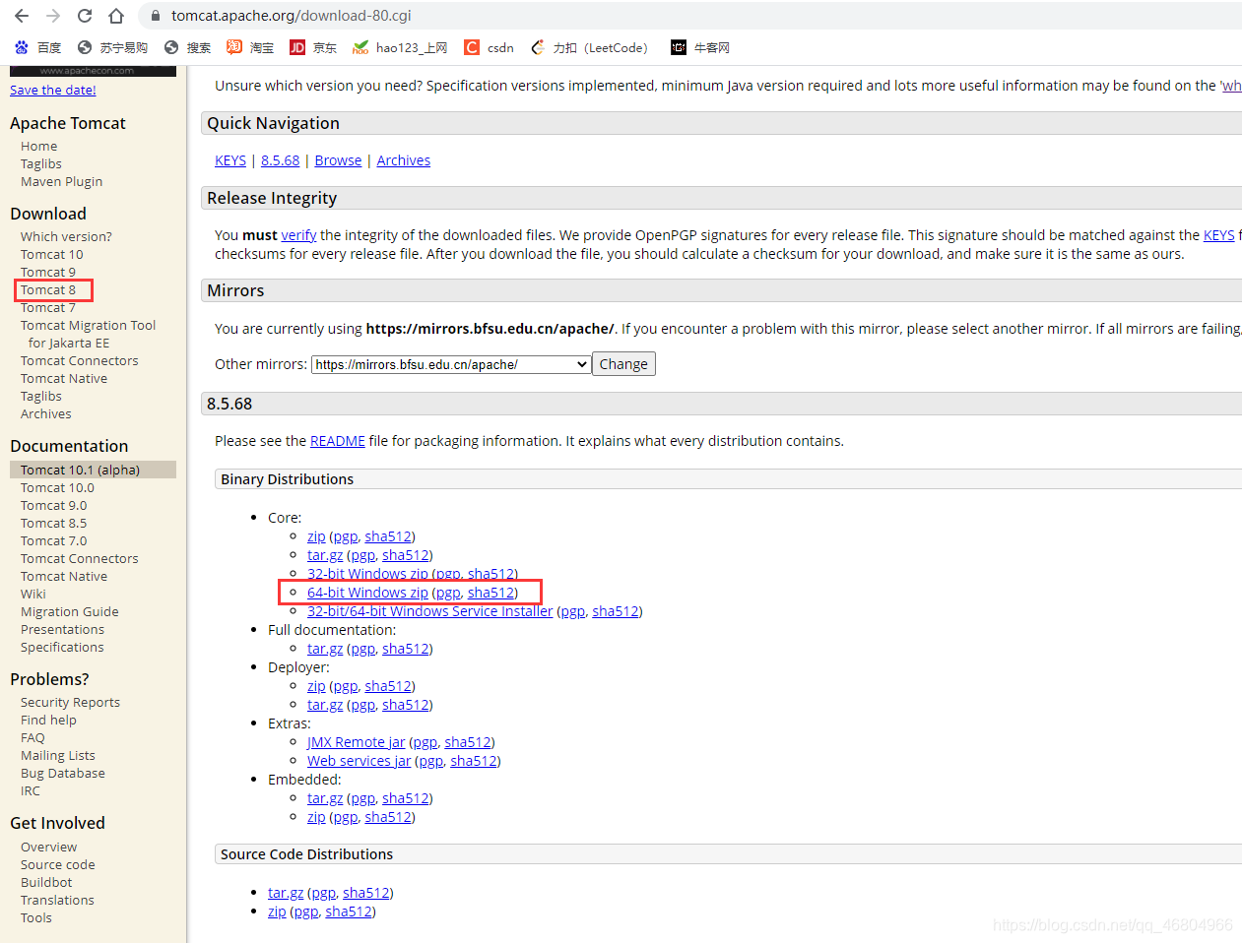1242x943 pixels.
Task: Download the 32-bit Windows zip
Action: pos(367,574)
